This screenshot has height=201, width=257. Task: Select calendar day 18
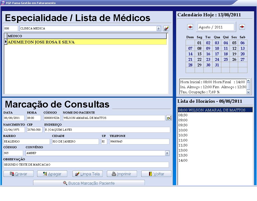(x=226, y=54)
